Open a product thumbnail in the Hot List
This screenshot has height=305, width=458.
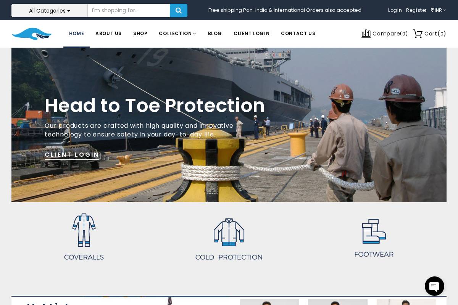click(269, 302)
